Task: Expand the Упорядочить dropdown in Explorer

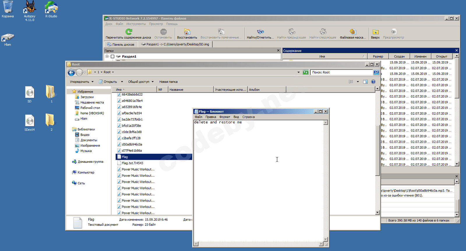Action: point(82,82)
